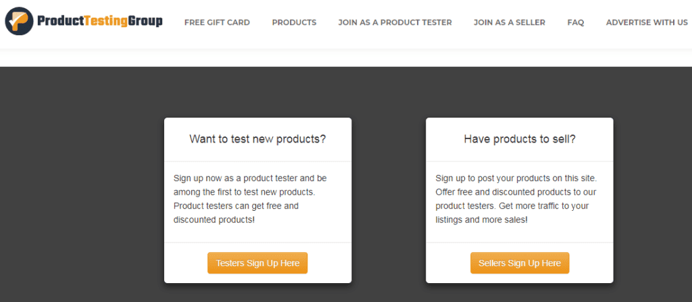Click 'listings and more sales!' text in seller card
The image size is (692, 302).
pyautogui.click(x=481, y=220)
